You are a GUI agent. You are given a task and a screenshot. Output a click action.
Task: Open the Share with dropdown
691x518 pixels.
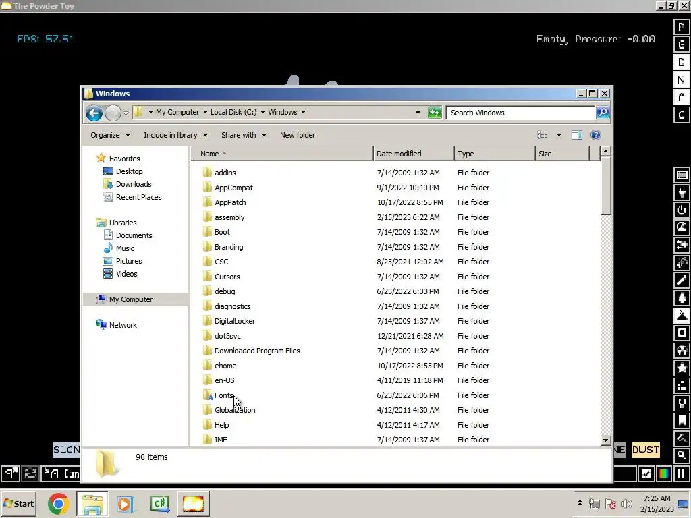click(244, 135)
